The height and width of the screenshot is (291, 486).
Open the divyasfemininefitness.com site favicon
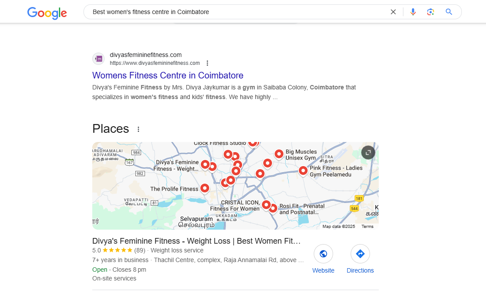98,59
